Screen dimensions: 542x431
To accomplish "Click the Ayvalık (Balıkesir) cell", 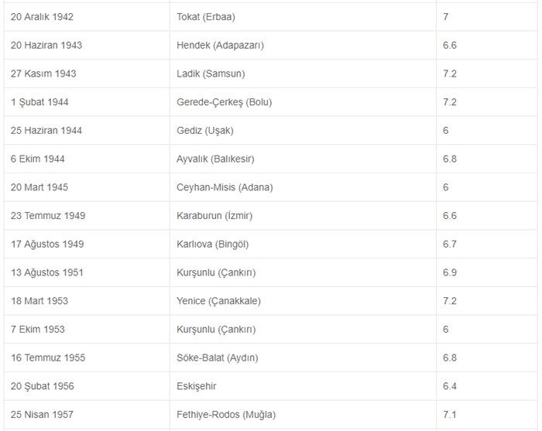I will tap(215, 159).
